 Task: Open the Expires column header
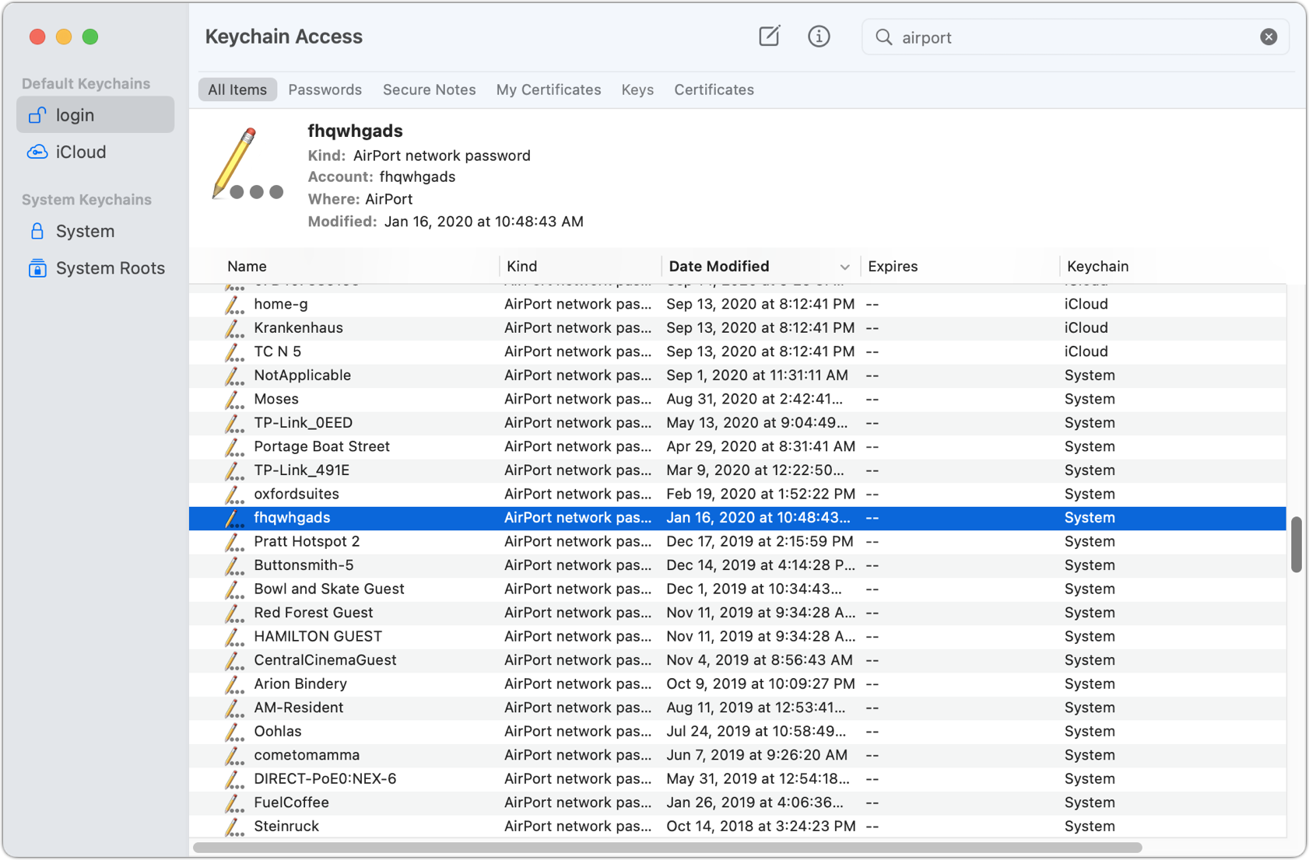892,266
